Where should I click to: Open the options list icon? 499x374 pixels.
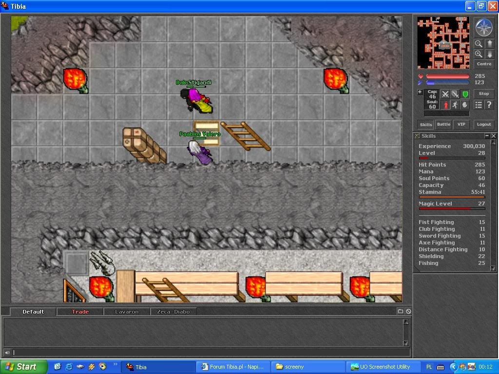479,105
